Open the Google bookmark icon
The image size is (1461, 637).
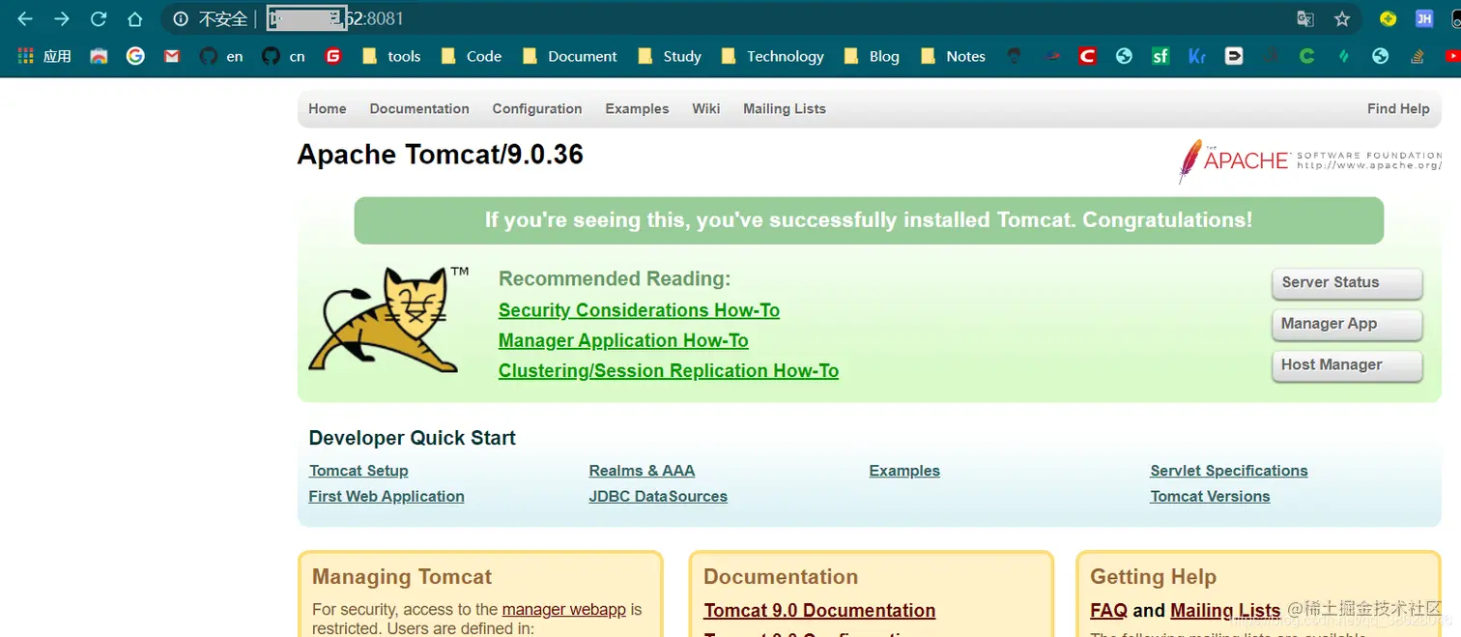click(x=135, y=56)
